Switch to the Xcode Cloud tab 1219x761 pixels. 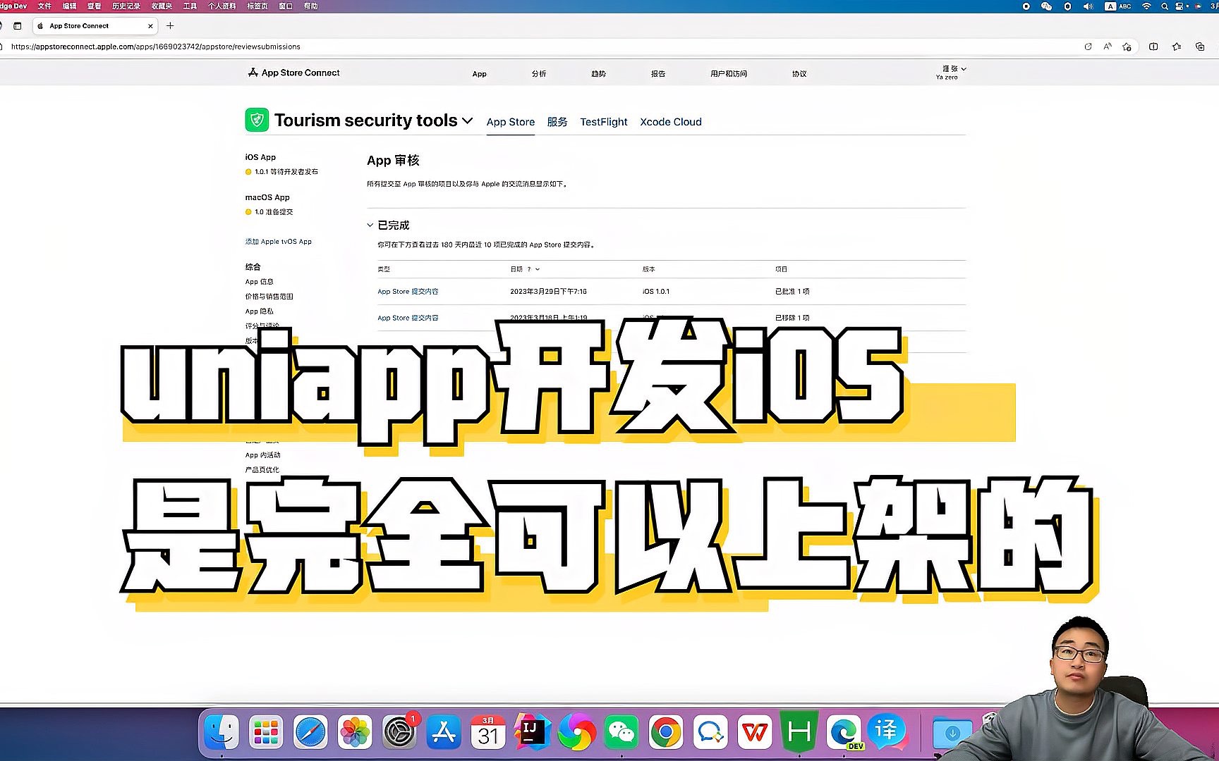click(x=671, y=122)
